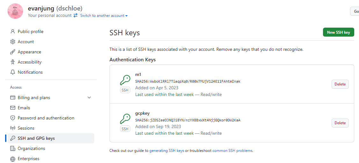Click the New SSH key button
359x163 pixels.
pyautogui.click(x=338, y=32)
